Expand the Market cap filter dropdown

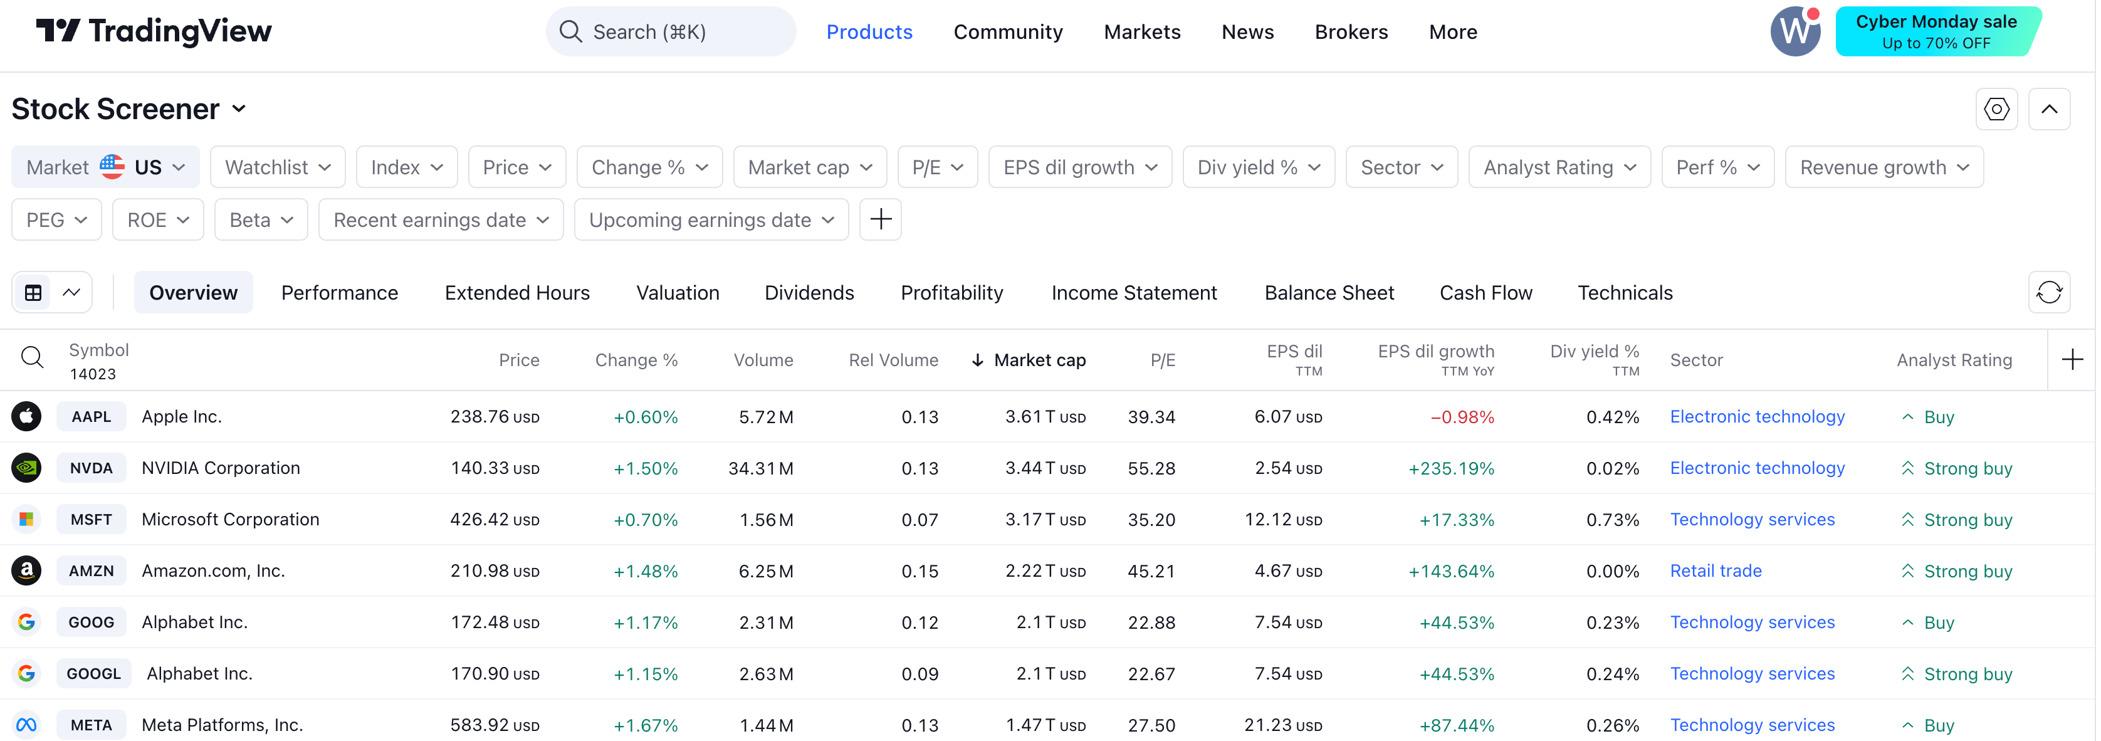tap(810, 167)
